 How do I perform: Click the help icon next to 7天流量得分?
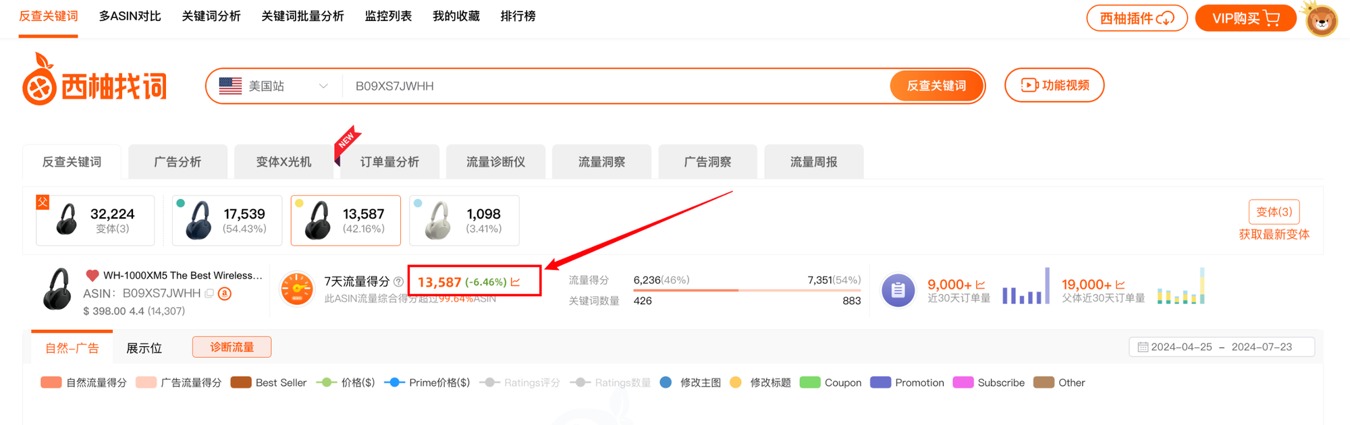(398, 282)
